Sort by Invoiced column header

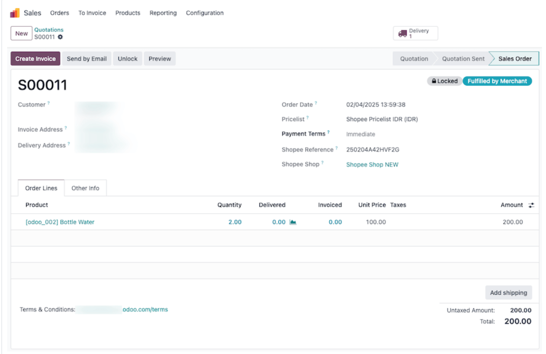click(330, 205)
